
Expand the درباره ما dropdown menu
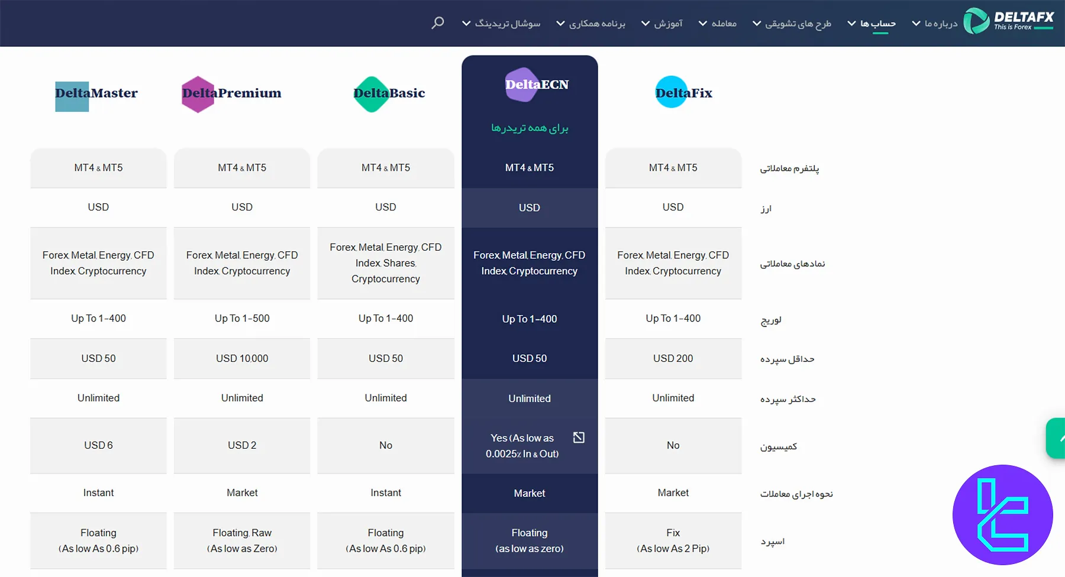pyautogui.click(x=934, y=24)
